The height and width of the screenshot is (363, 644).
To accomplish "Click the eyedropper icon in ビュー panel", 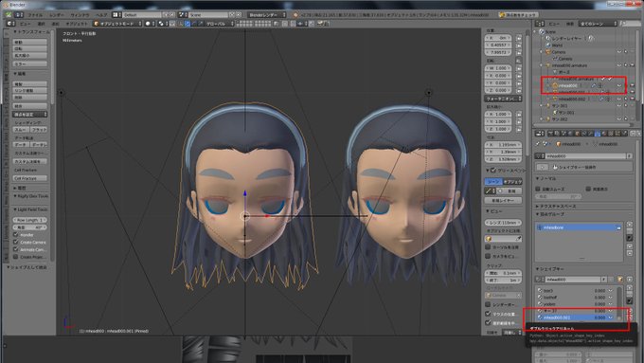I will pos(519,239).
